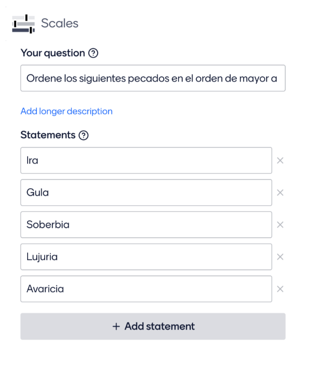Click the plus sign on Add statement
The image size is (315, 378).
[x=116, y=326]
